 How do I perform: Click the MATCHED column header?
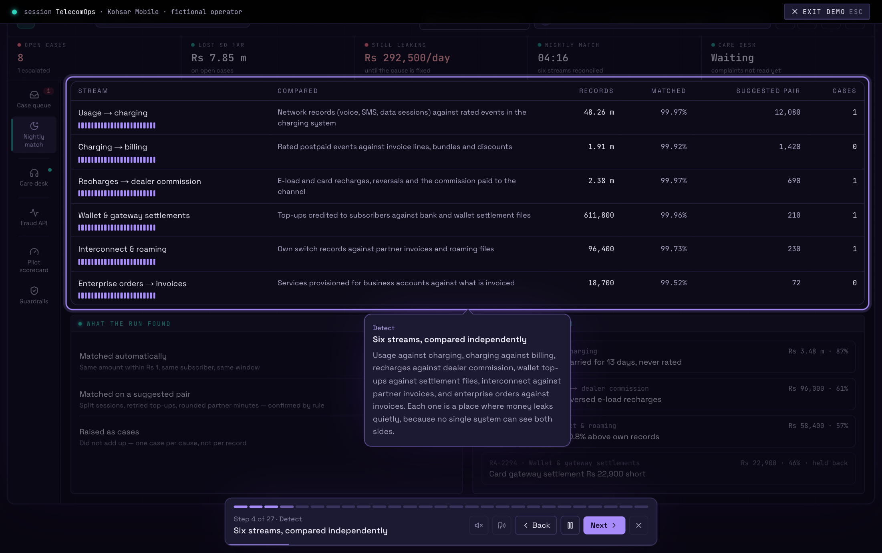(668, 91)
